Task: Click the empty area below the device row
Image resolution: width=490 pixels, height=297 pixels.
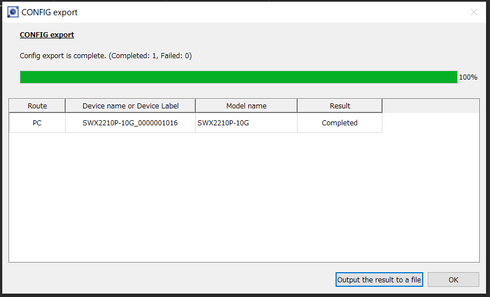Action: (243, 198)
